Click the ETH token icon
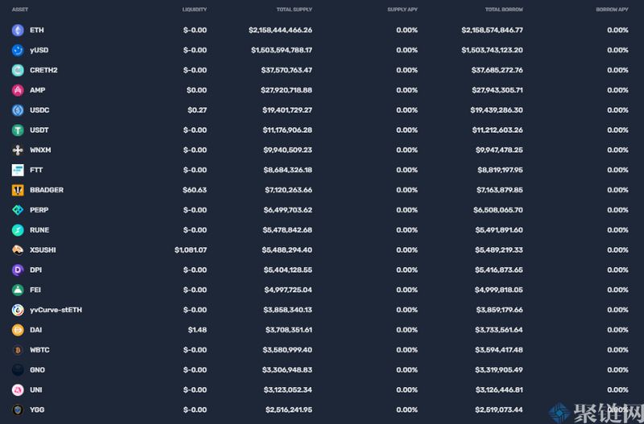 coord(18,30)
